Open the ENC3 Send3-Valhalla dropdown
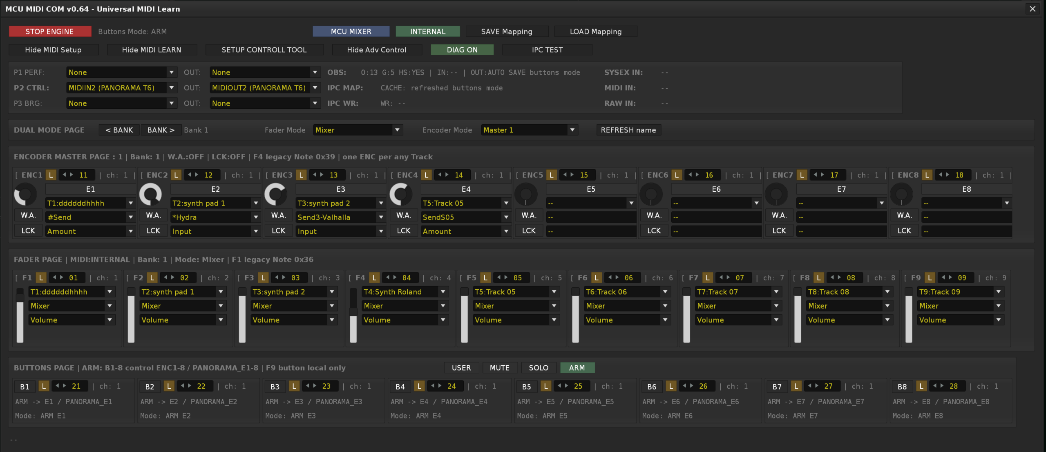 pyautogui.click(x=340, y=217)
